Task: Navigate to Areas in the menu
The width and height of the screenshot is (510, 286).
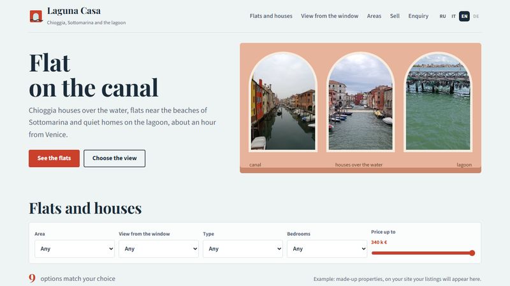Action: tap(374, 16)
